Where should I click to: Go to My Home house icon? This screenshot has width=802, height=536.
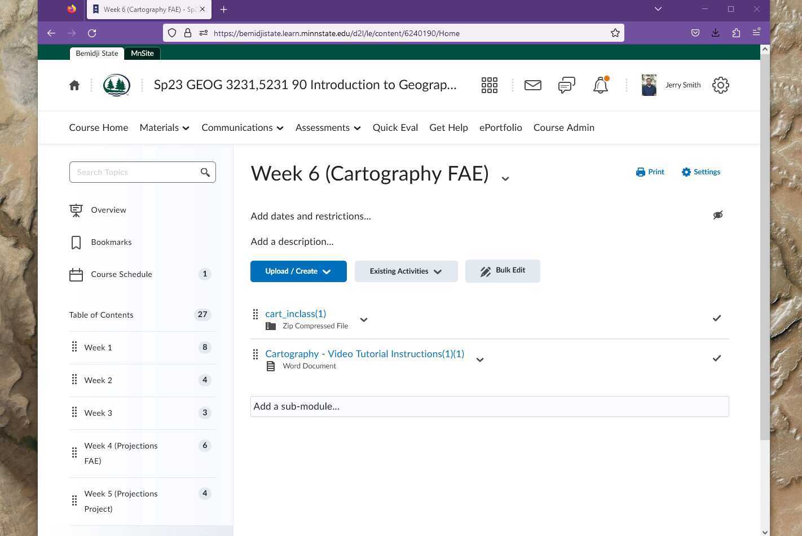tap(74, 85)
